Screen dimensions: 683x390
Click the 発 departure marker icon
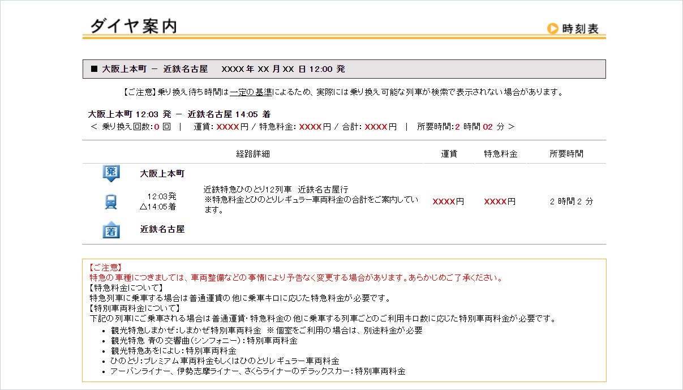[110, 172]
